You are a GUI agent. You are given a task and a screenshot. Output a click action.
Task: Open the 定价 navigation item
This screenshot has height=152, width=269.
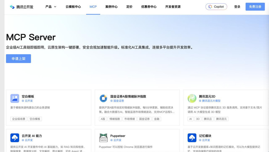(x=129, y=7)
